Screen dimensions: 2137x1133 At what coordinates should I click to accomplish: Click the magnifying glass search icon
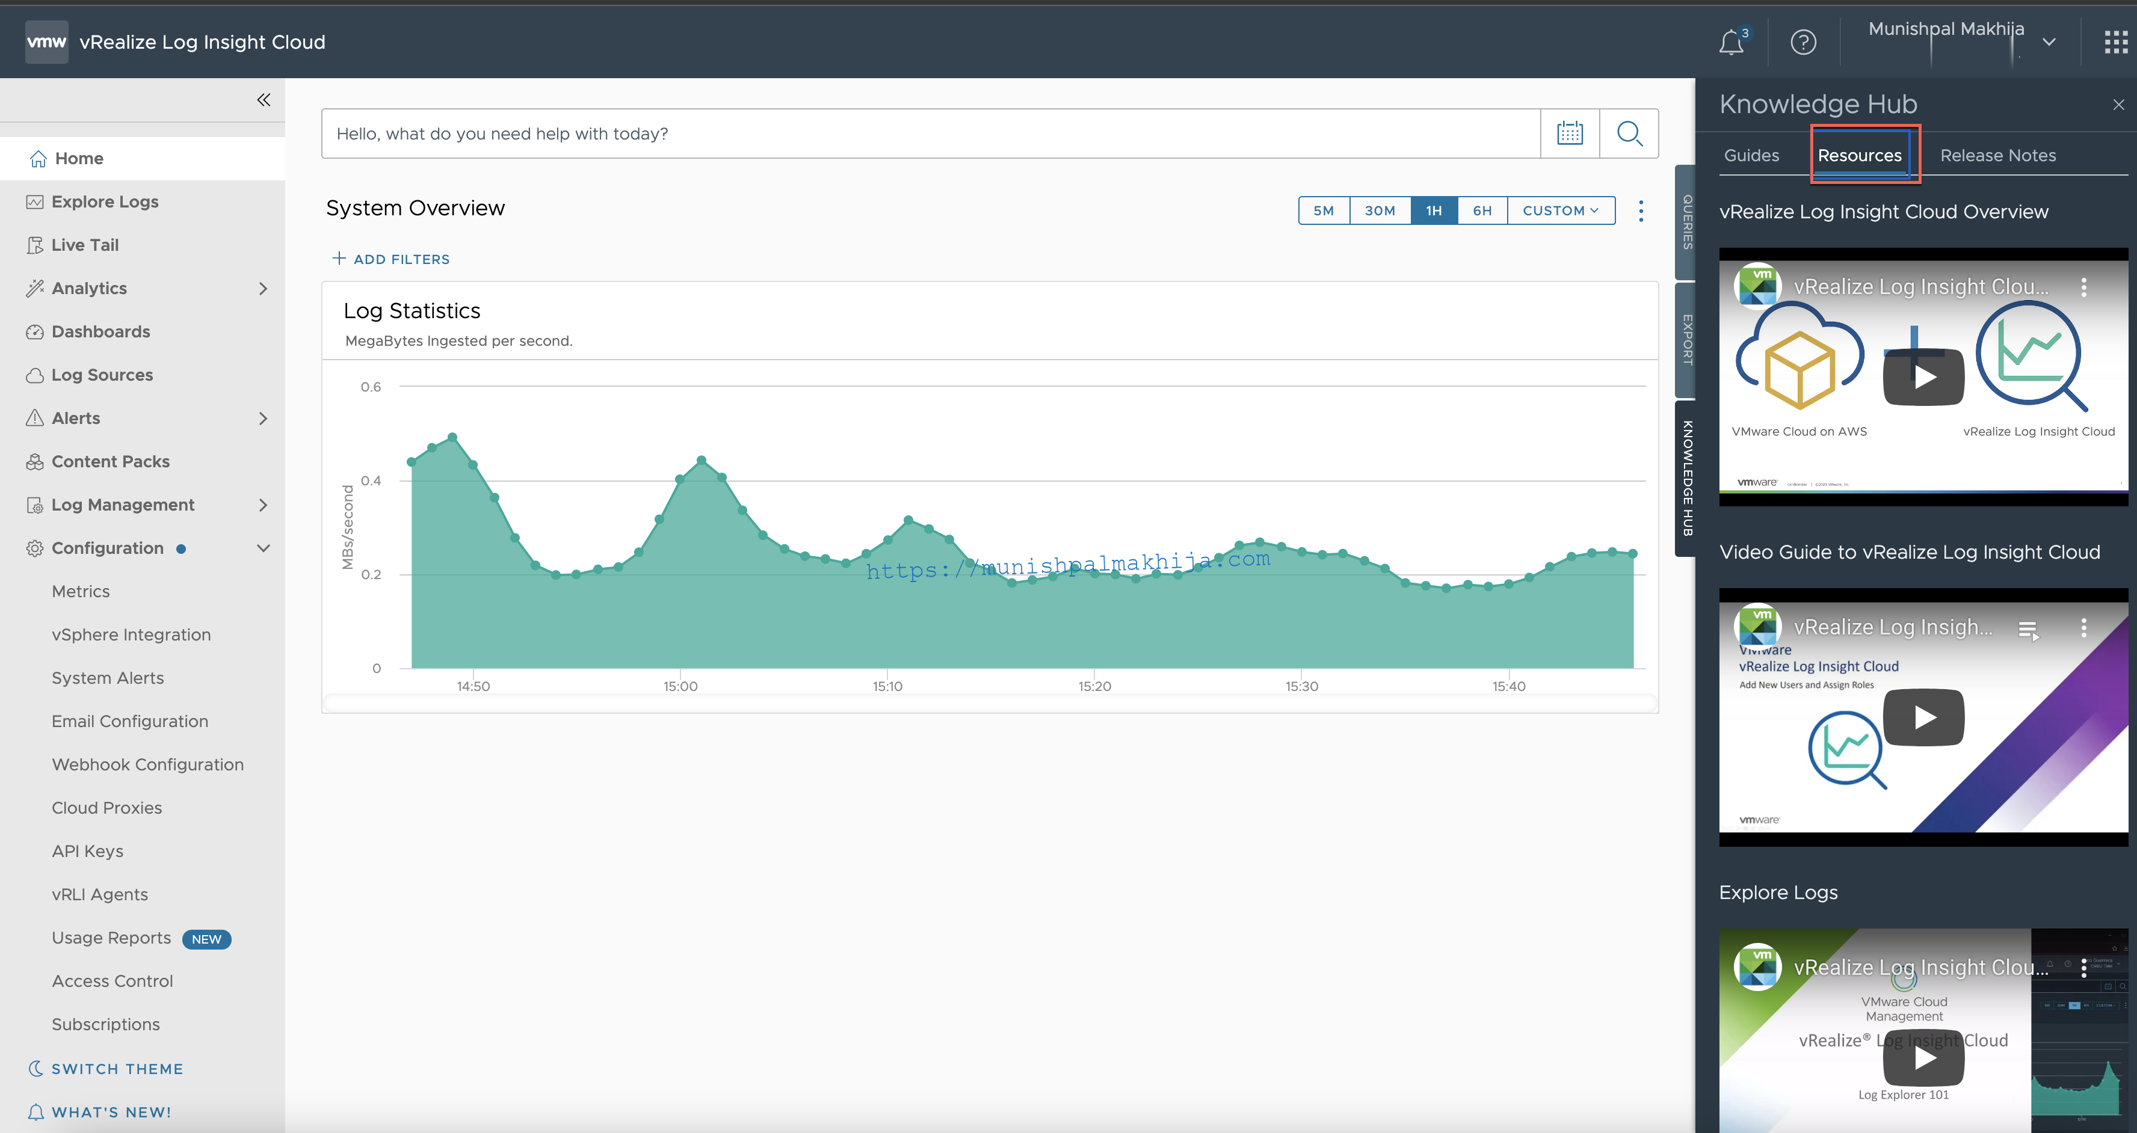pos(1629,134)
